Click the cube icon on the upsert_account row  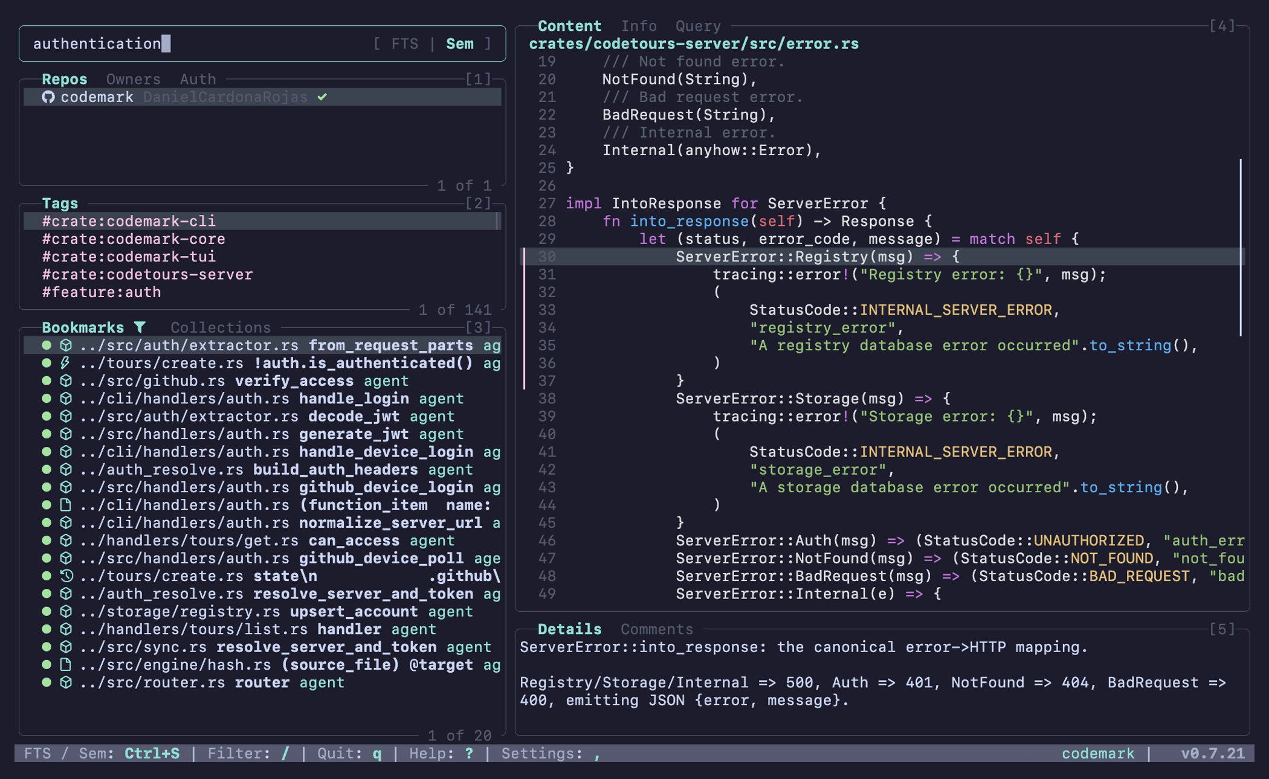66,612
